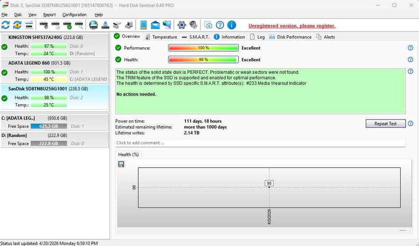
Task: Click the blue envelope email icon
Action: point(155,25)
